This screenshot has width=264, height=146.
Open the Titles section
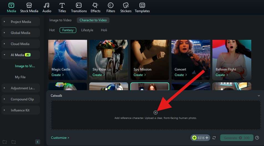pos(62,8)
